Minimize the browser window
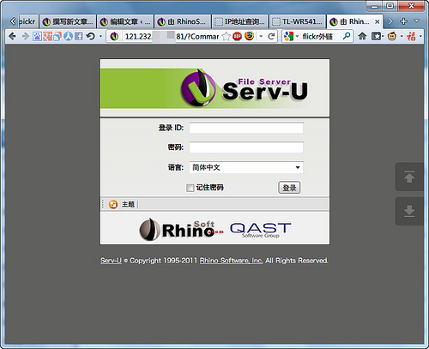Image resolution: width=429 pixels, height=349 pixels. tap(374, 6)
